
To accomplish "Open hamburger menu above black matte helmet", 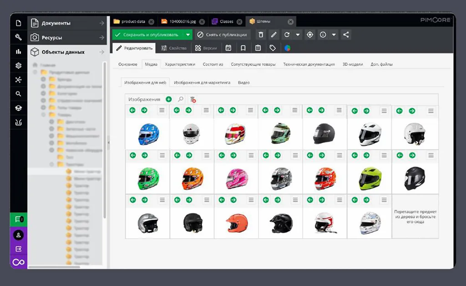I will [339, 110].
